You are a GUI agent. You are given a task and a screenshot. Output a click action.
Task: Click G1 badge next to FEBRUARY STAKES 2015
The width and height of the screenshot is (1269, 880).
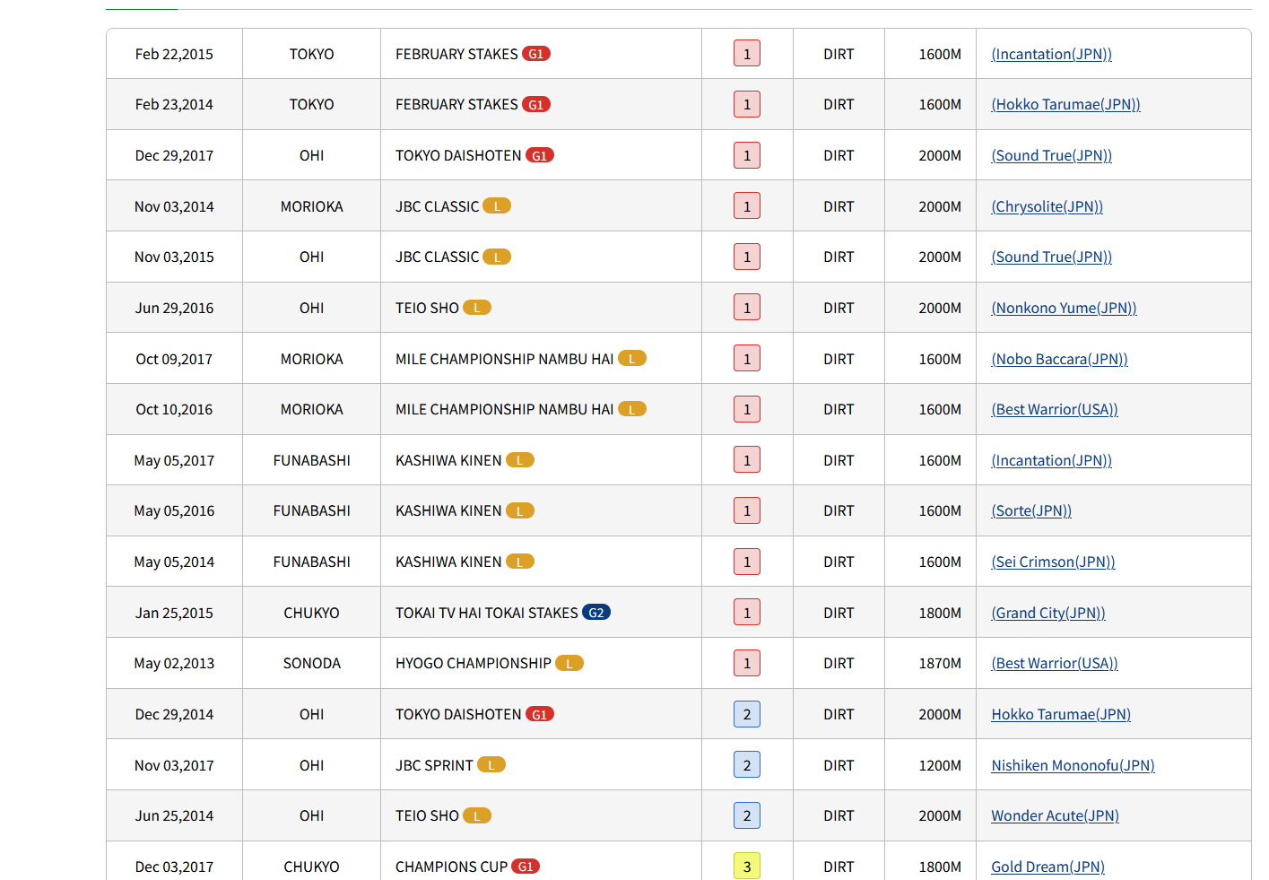pyautogui.click(x=536, y=54)
